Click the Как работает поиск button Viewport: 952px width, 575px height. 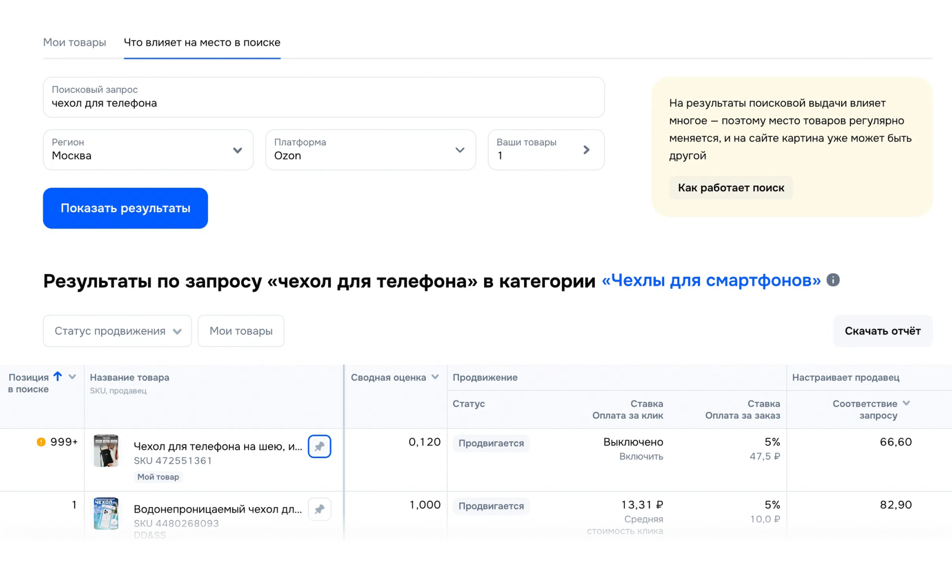pos(731,188)
